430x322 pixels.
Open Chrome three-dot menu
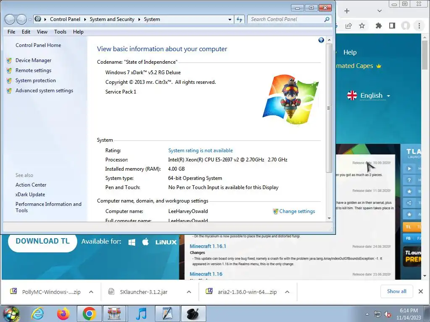(419, 26)
